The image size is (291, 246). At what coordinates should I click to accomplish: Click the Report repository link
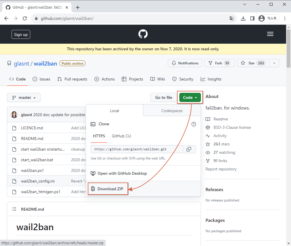(x=221, y=169)
